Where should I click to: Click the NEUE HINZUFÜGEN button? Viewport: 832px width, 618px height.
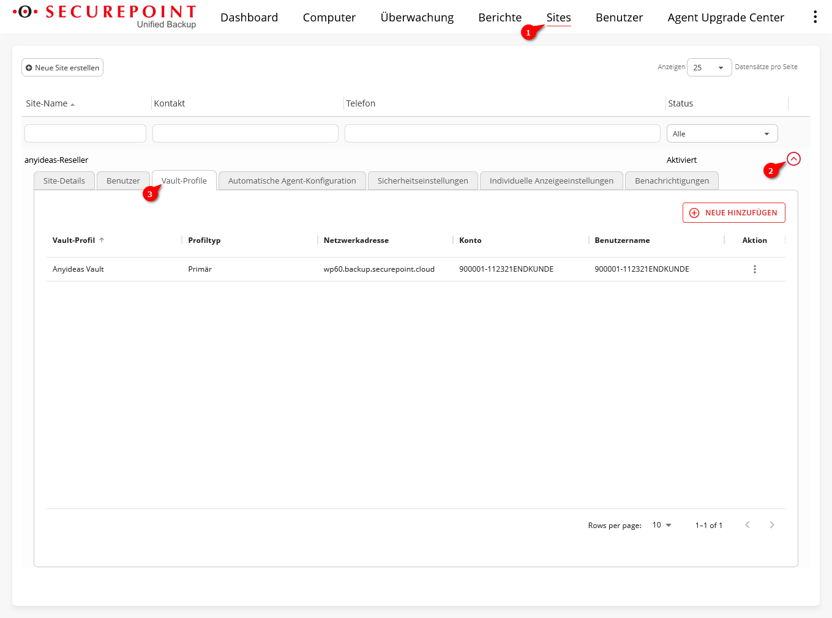click(x=733, y=213)
